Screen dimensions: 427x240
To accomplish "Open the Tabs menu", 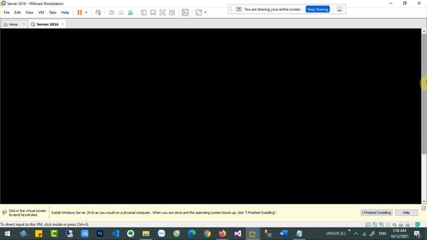I will pos(53,13).
